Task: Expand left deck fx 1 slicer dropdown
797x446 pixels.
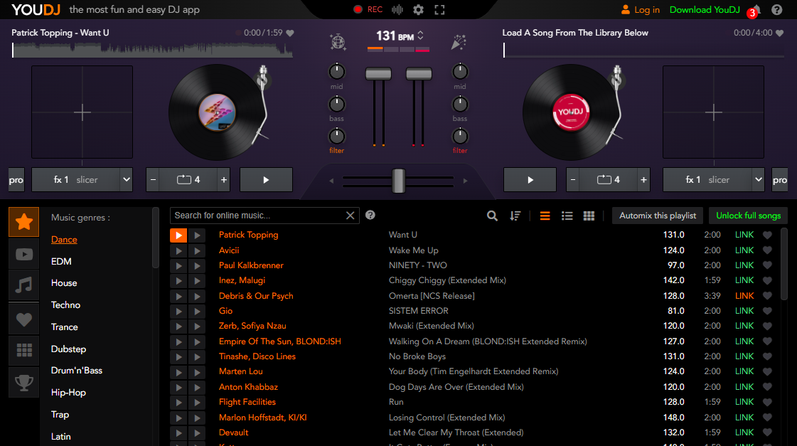Action: (126, 180)
